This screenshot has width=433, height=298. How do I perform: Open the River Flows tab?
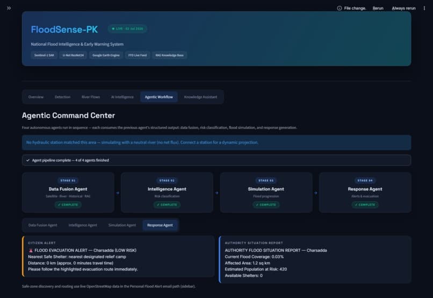91,97
